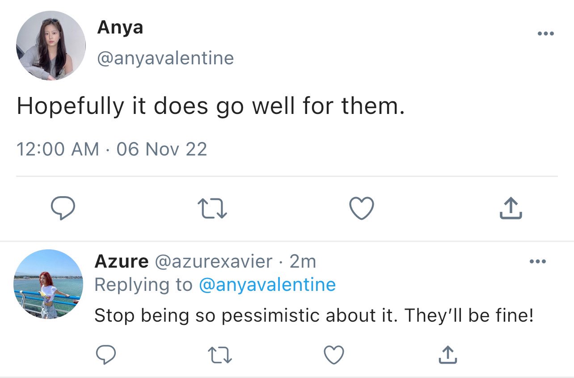Retweet Azure's reply
Image resolution: width=574 pixels, height=378 pixels.
[x=220, y=356]
